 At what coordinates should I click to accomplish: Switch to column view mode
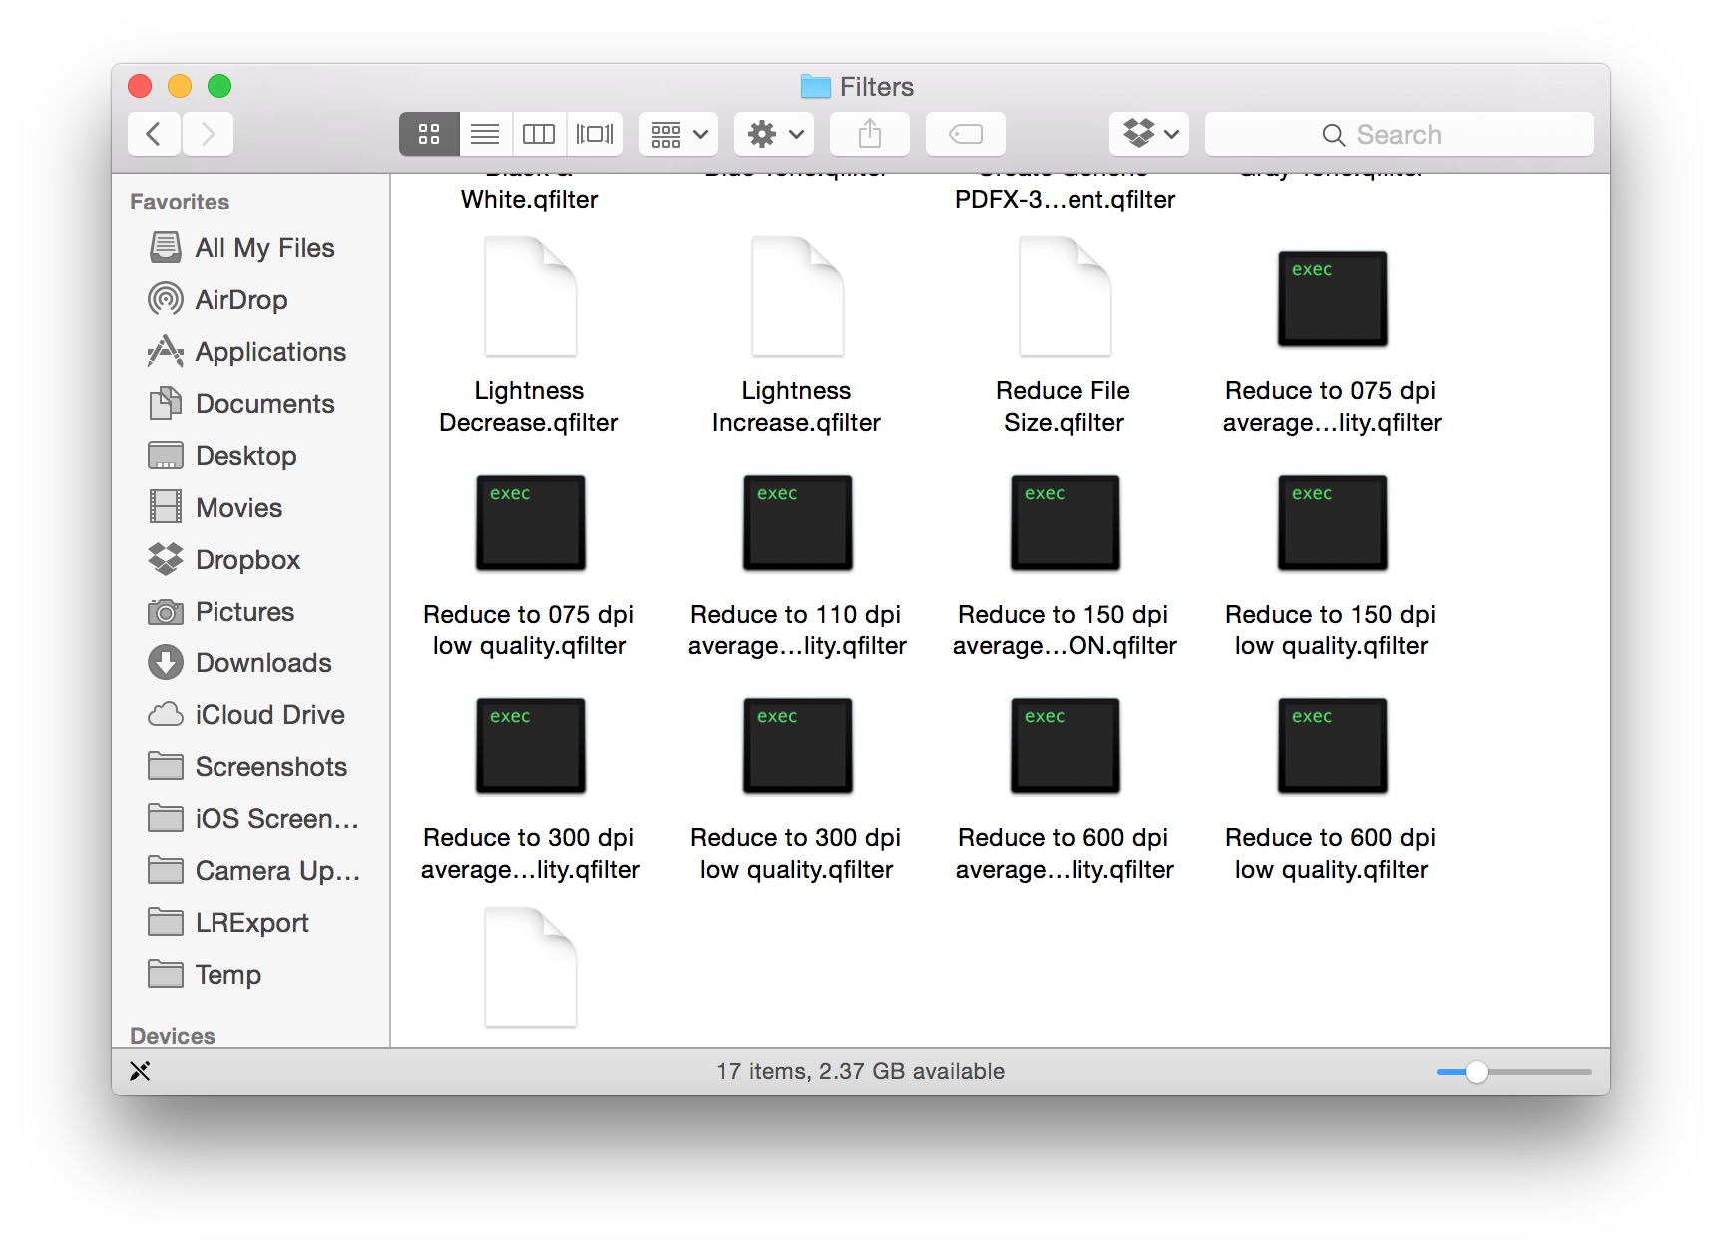pos(539,134)
